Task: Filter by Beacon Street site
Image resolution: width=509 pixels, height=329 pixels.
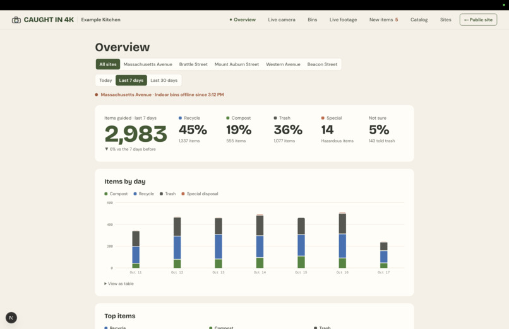Action: pyautogui.click(x=322, y=64)
